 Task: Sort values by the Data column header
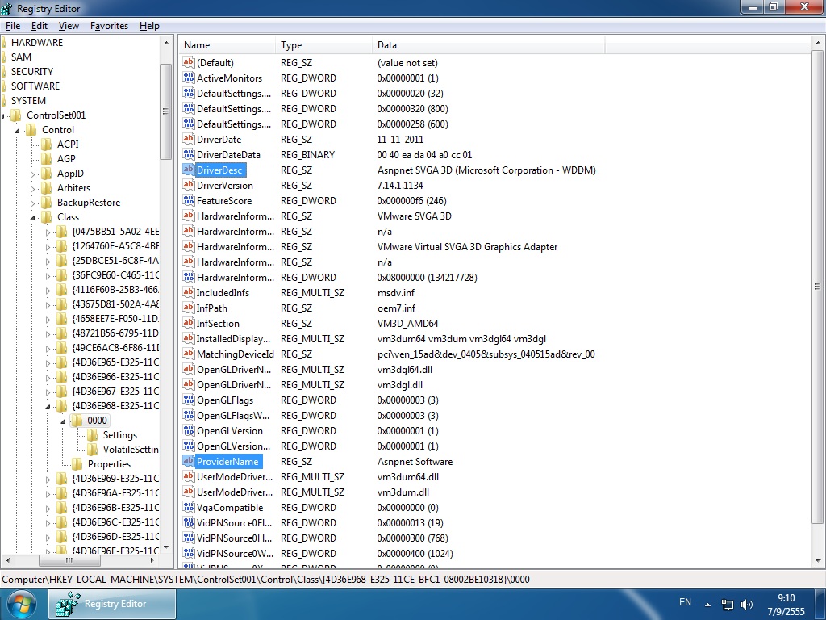488,45
